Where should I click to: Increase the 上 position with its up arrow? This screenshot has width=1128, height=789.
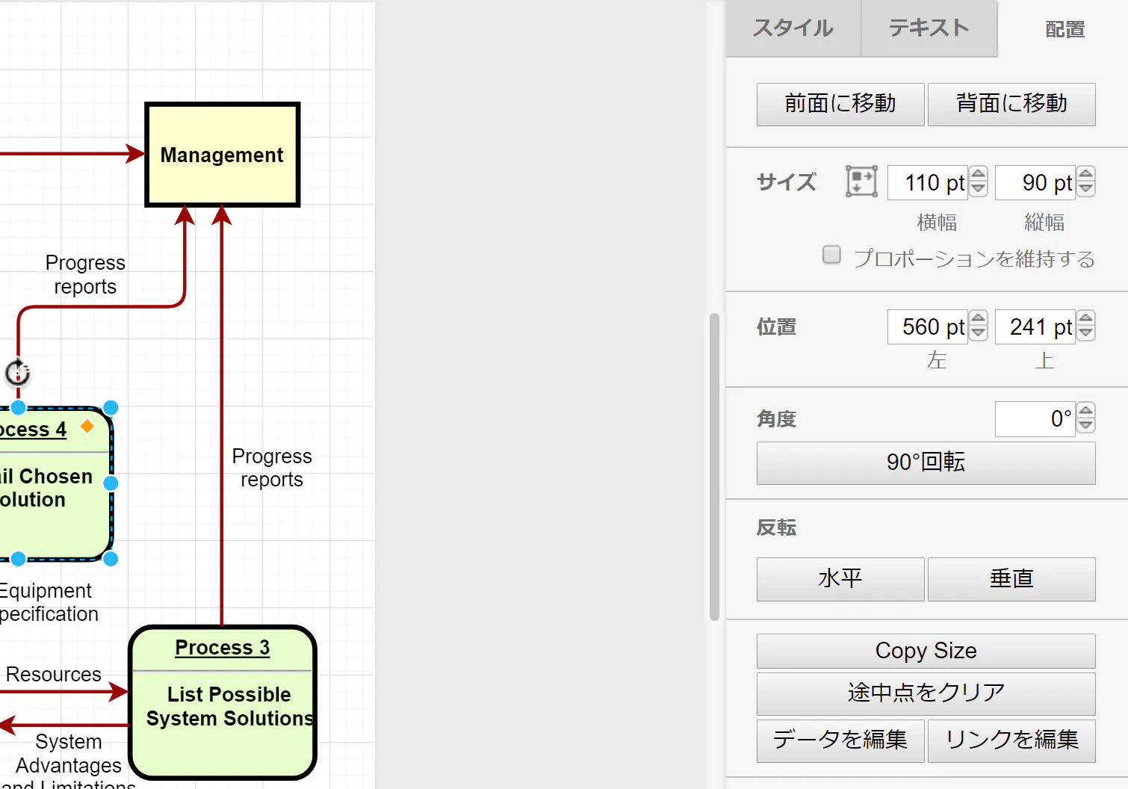(x=1086, y=318)
